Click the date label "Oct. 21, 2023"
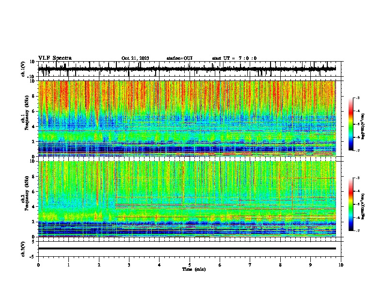The width and height of the screenshot is (384, 297). pyautogui.click(x=135, y=58)
